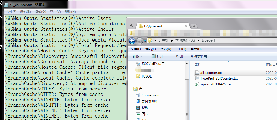Screen dimensions: 277x120
Task: Select file TypePerf_SqlCounter.txt
Action: [219, 78]
